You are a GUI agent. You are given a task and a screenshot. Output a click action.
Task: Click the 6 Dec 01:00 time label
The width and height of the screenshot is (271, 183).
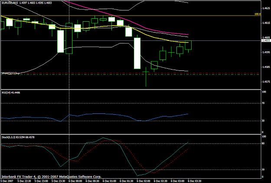point(109,181)
